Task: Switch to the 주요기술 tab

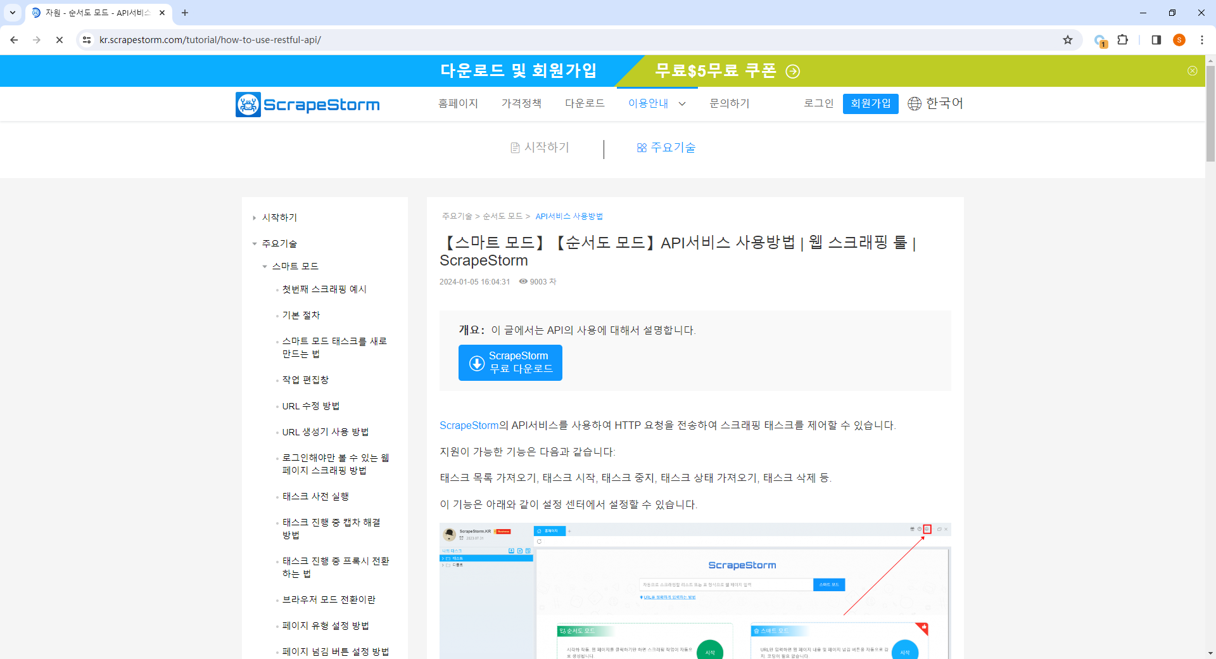Action: tap(666, 148)
